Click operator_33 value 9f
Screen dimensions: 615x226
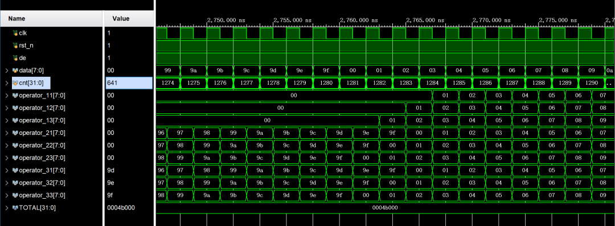pyautogui.click(x=110, y=195)
